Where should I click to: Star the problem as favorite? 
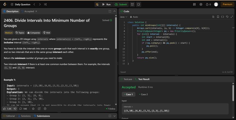33,109
